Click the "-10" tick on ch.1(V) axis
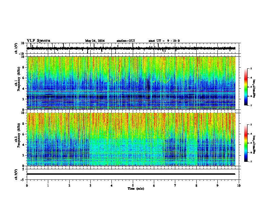Viewport: 269px width, 208px height. [22, 54]
